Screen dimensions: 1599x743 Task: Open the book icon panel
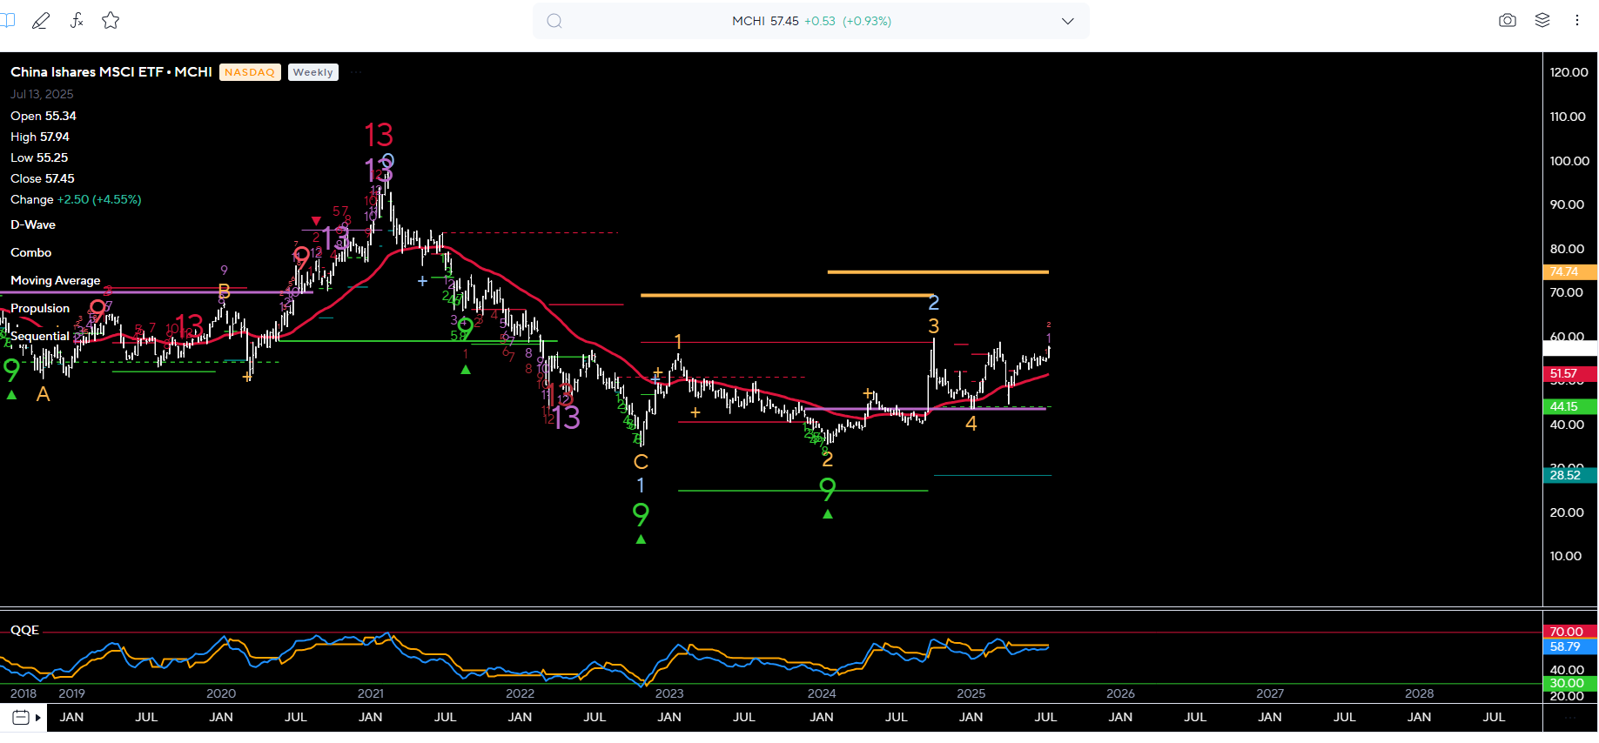(8, 21)
